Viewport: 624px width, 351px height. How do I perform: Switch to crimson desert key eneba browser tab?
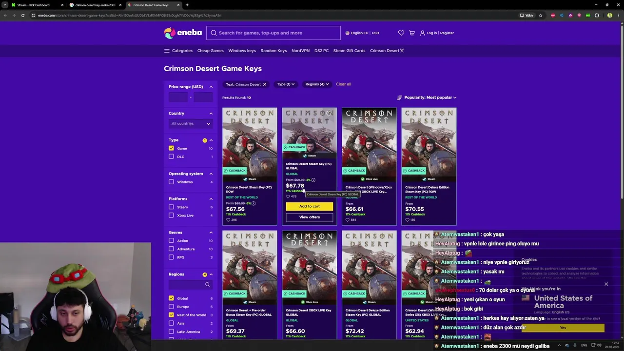(x=95, y=5)
